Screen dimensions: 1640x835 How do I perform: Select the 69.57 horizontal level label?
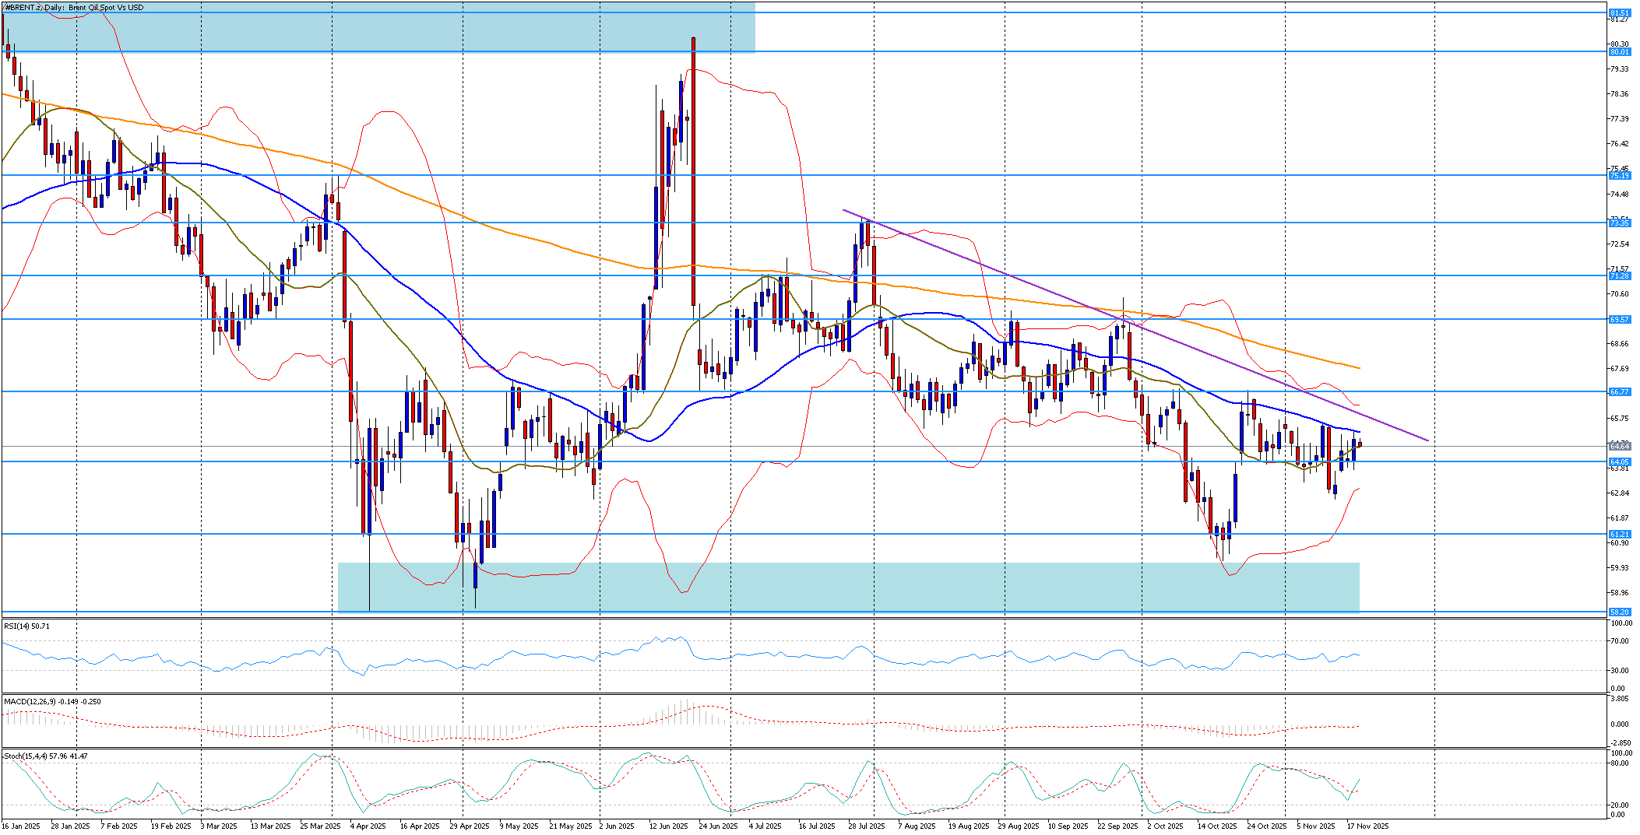[x=1619, y=320]
